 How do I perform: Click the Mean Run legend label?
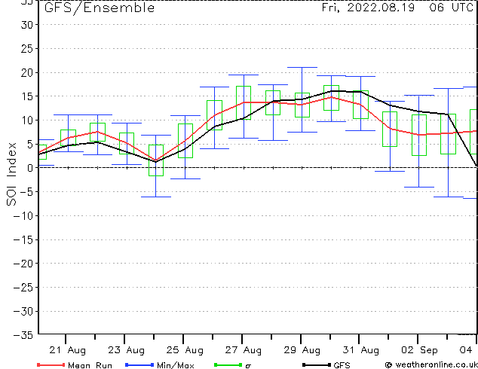click(90, 365)
